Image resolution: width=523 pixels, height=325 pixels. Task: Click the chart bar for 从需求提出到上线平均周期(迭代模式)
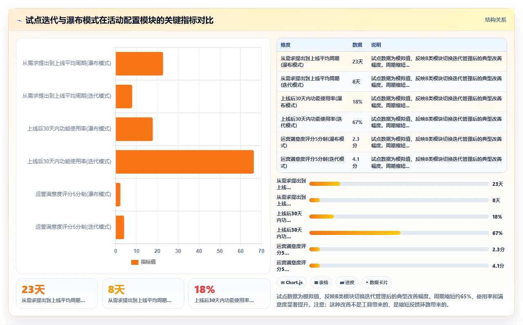click(x=124, y=96)
